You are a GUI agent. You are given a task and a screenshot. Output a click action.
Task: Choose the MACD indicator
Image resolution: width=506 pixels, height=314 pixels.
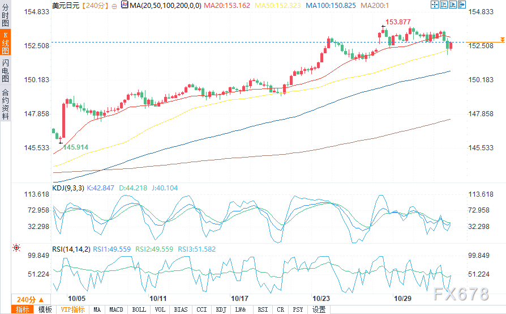pos(116,309)
